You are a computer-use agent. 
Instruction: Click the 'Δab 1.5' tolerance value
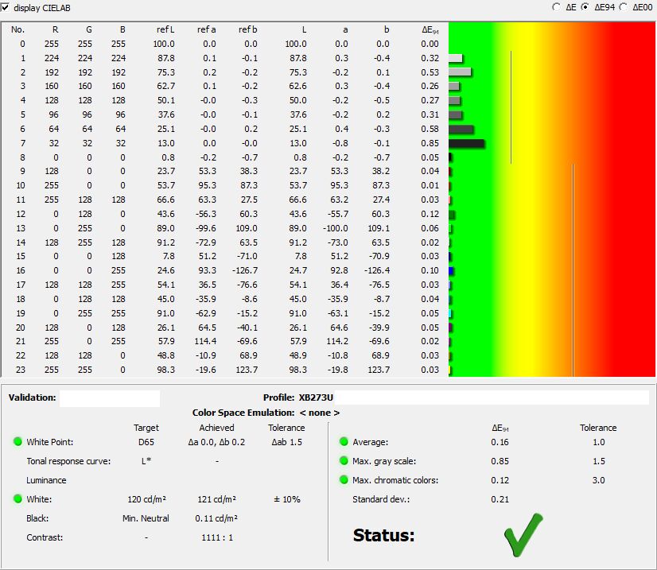coord(286,442)
